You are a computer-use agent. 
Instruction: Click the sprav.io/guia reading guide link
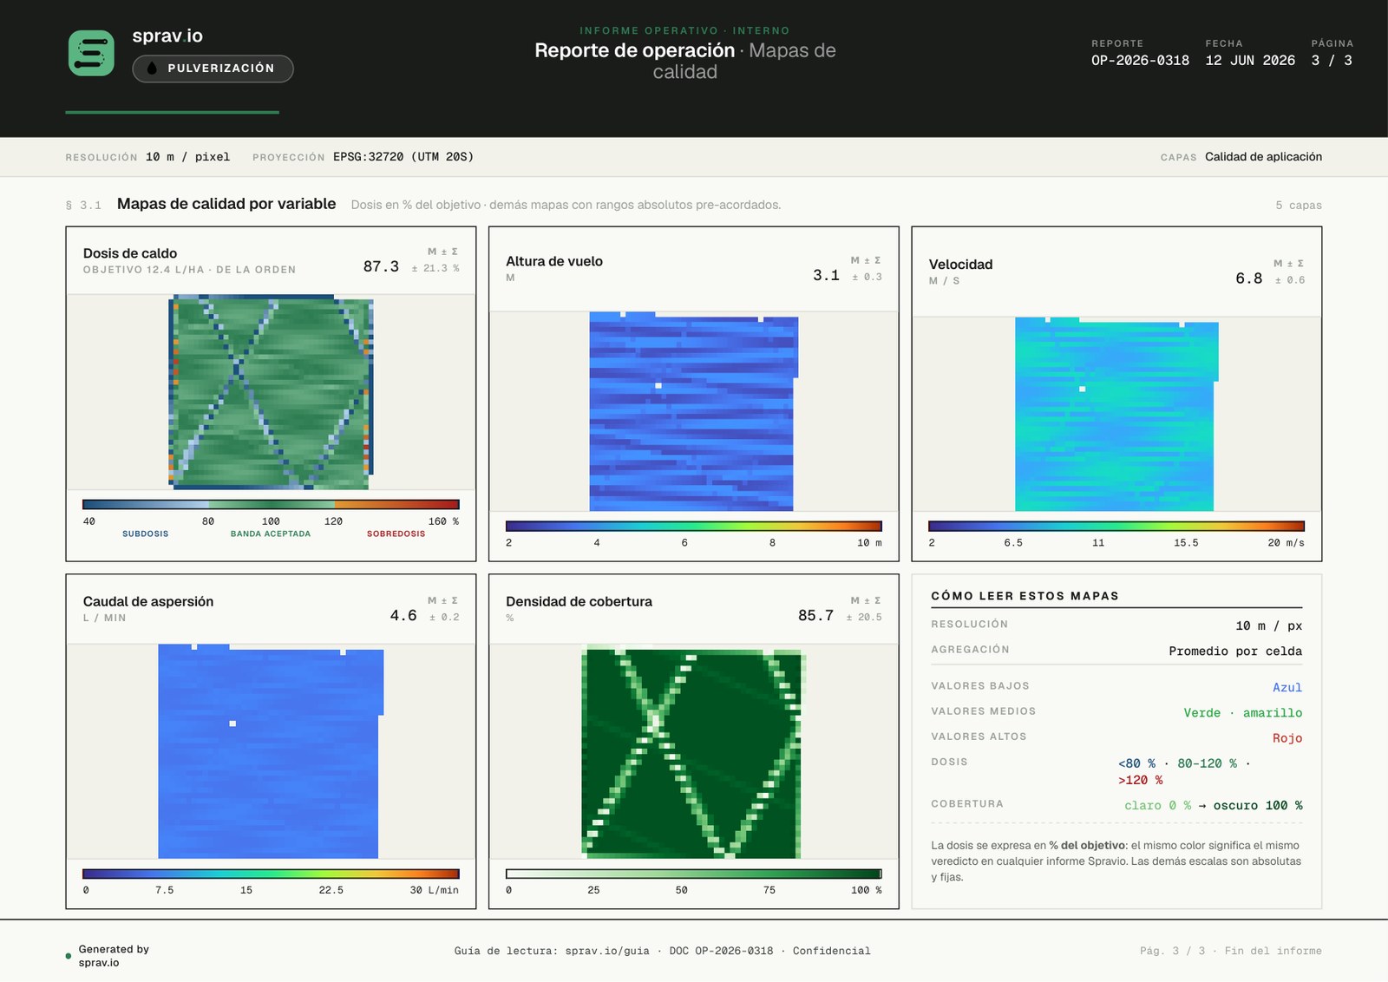pyautogui.click(x=606, y=951)
